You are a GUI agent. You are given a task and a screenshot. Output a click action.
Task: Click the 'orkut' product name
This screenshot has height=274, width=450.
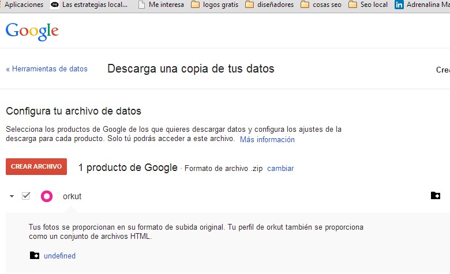click(72, 196)
